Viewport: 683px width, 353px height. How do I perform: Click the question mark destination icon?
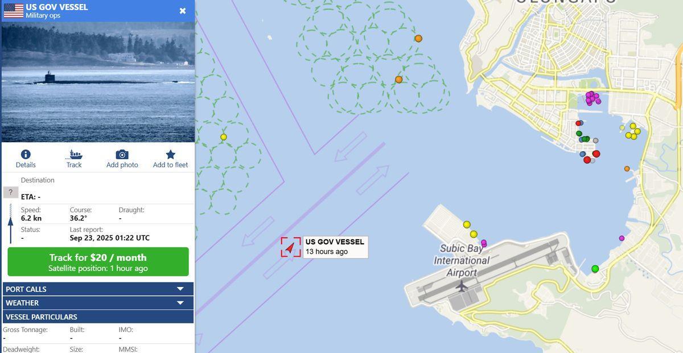[10, 192]
